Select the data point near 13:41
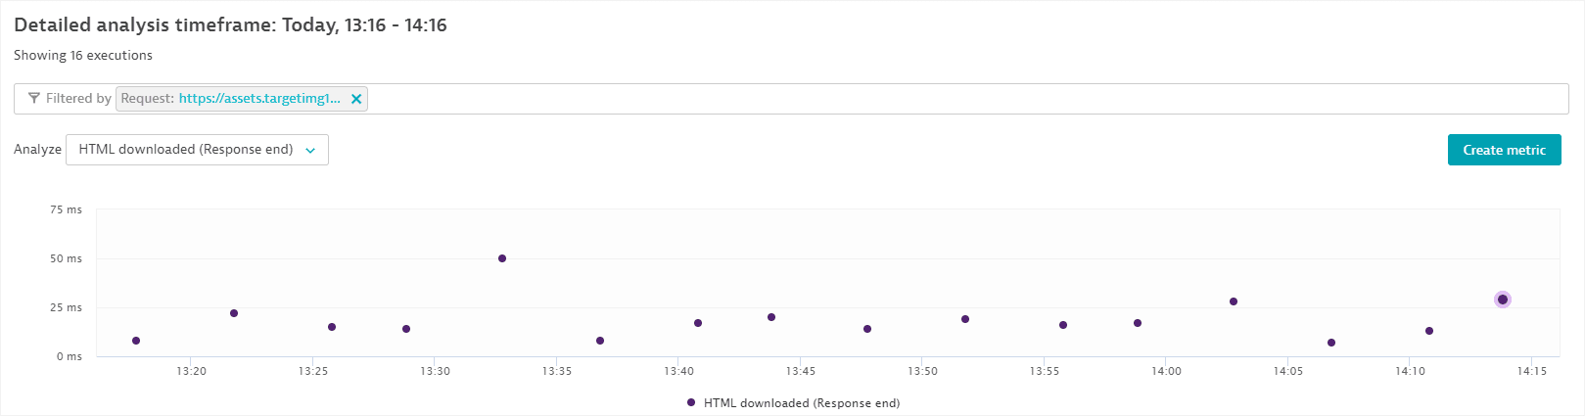The image size is (1585, 416). 698,323
